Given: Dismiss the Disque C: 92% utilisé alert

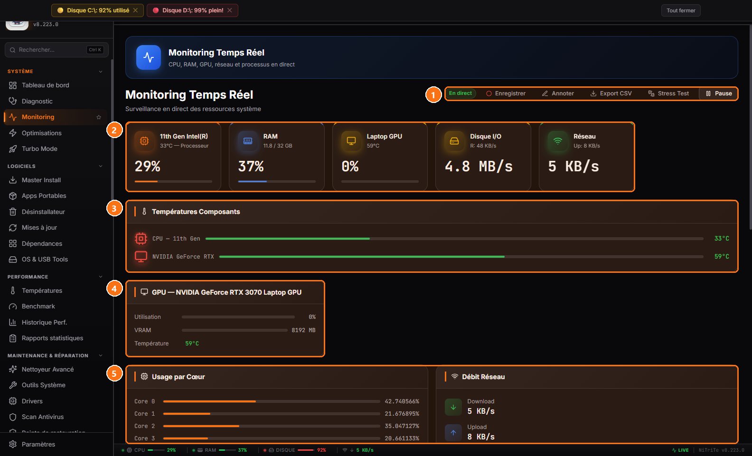Looking at the screenshot, I should tap(135, 10).
